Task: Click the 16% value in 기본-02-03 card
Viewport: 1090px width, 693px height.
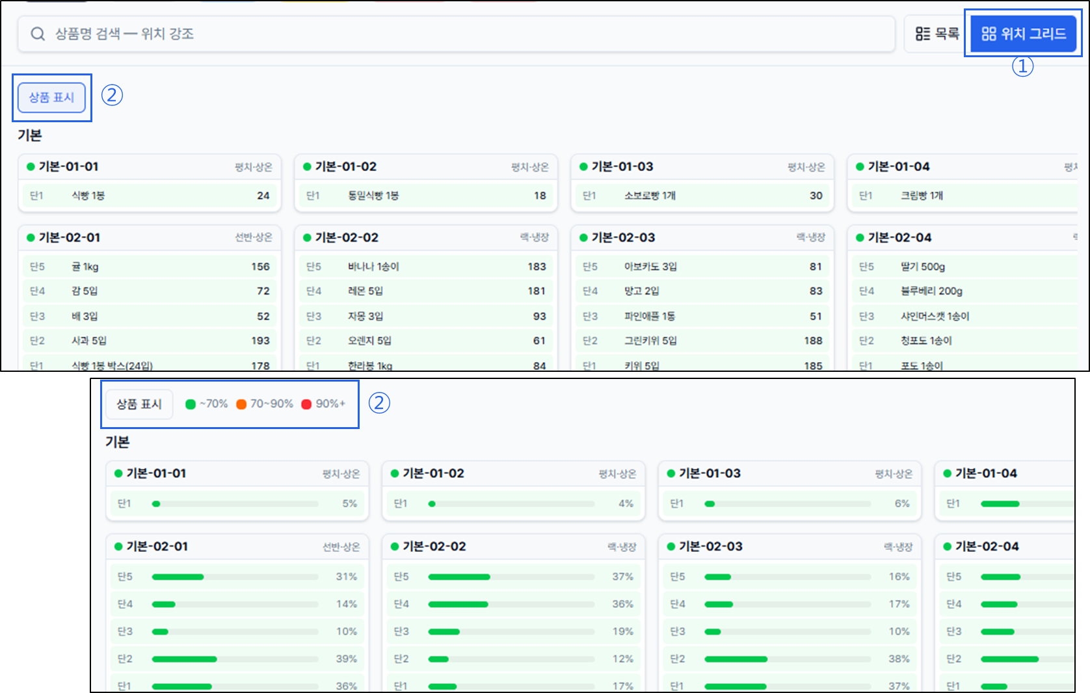Action: pos(899,577)
